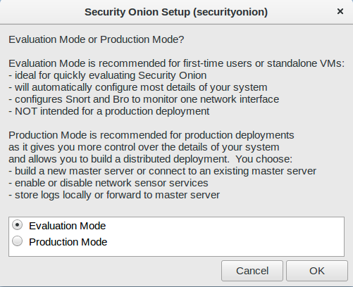The image size is (353, 287).
Task: Select the Production Mode radio button
Action: click(17, 241)
